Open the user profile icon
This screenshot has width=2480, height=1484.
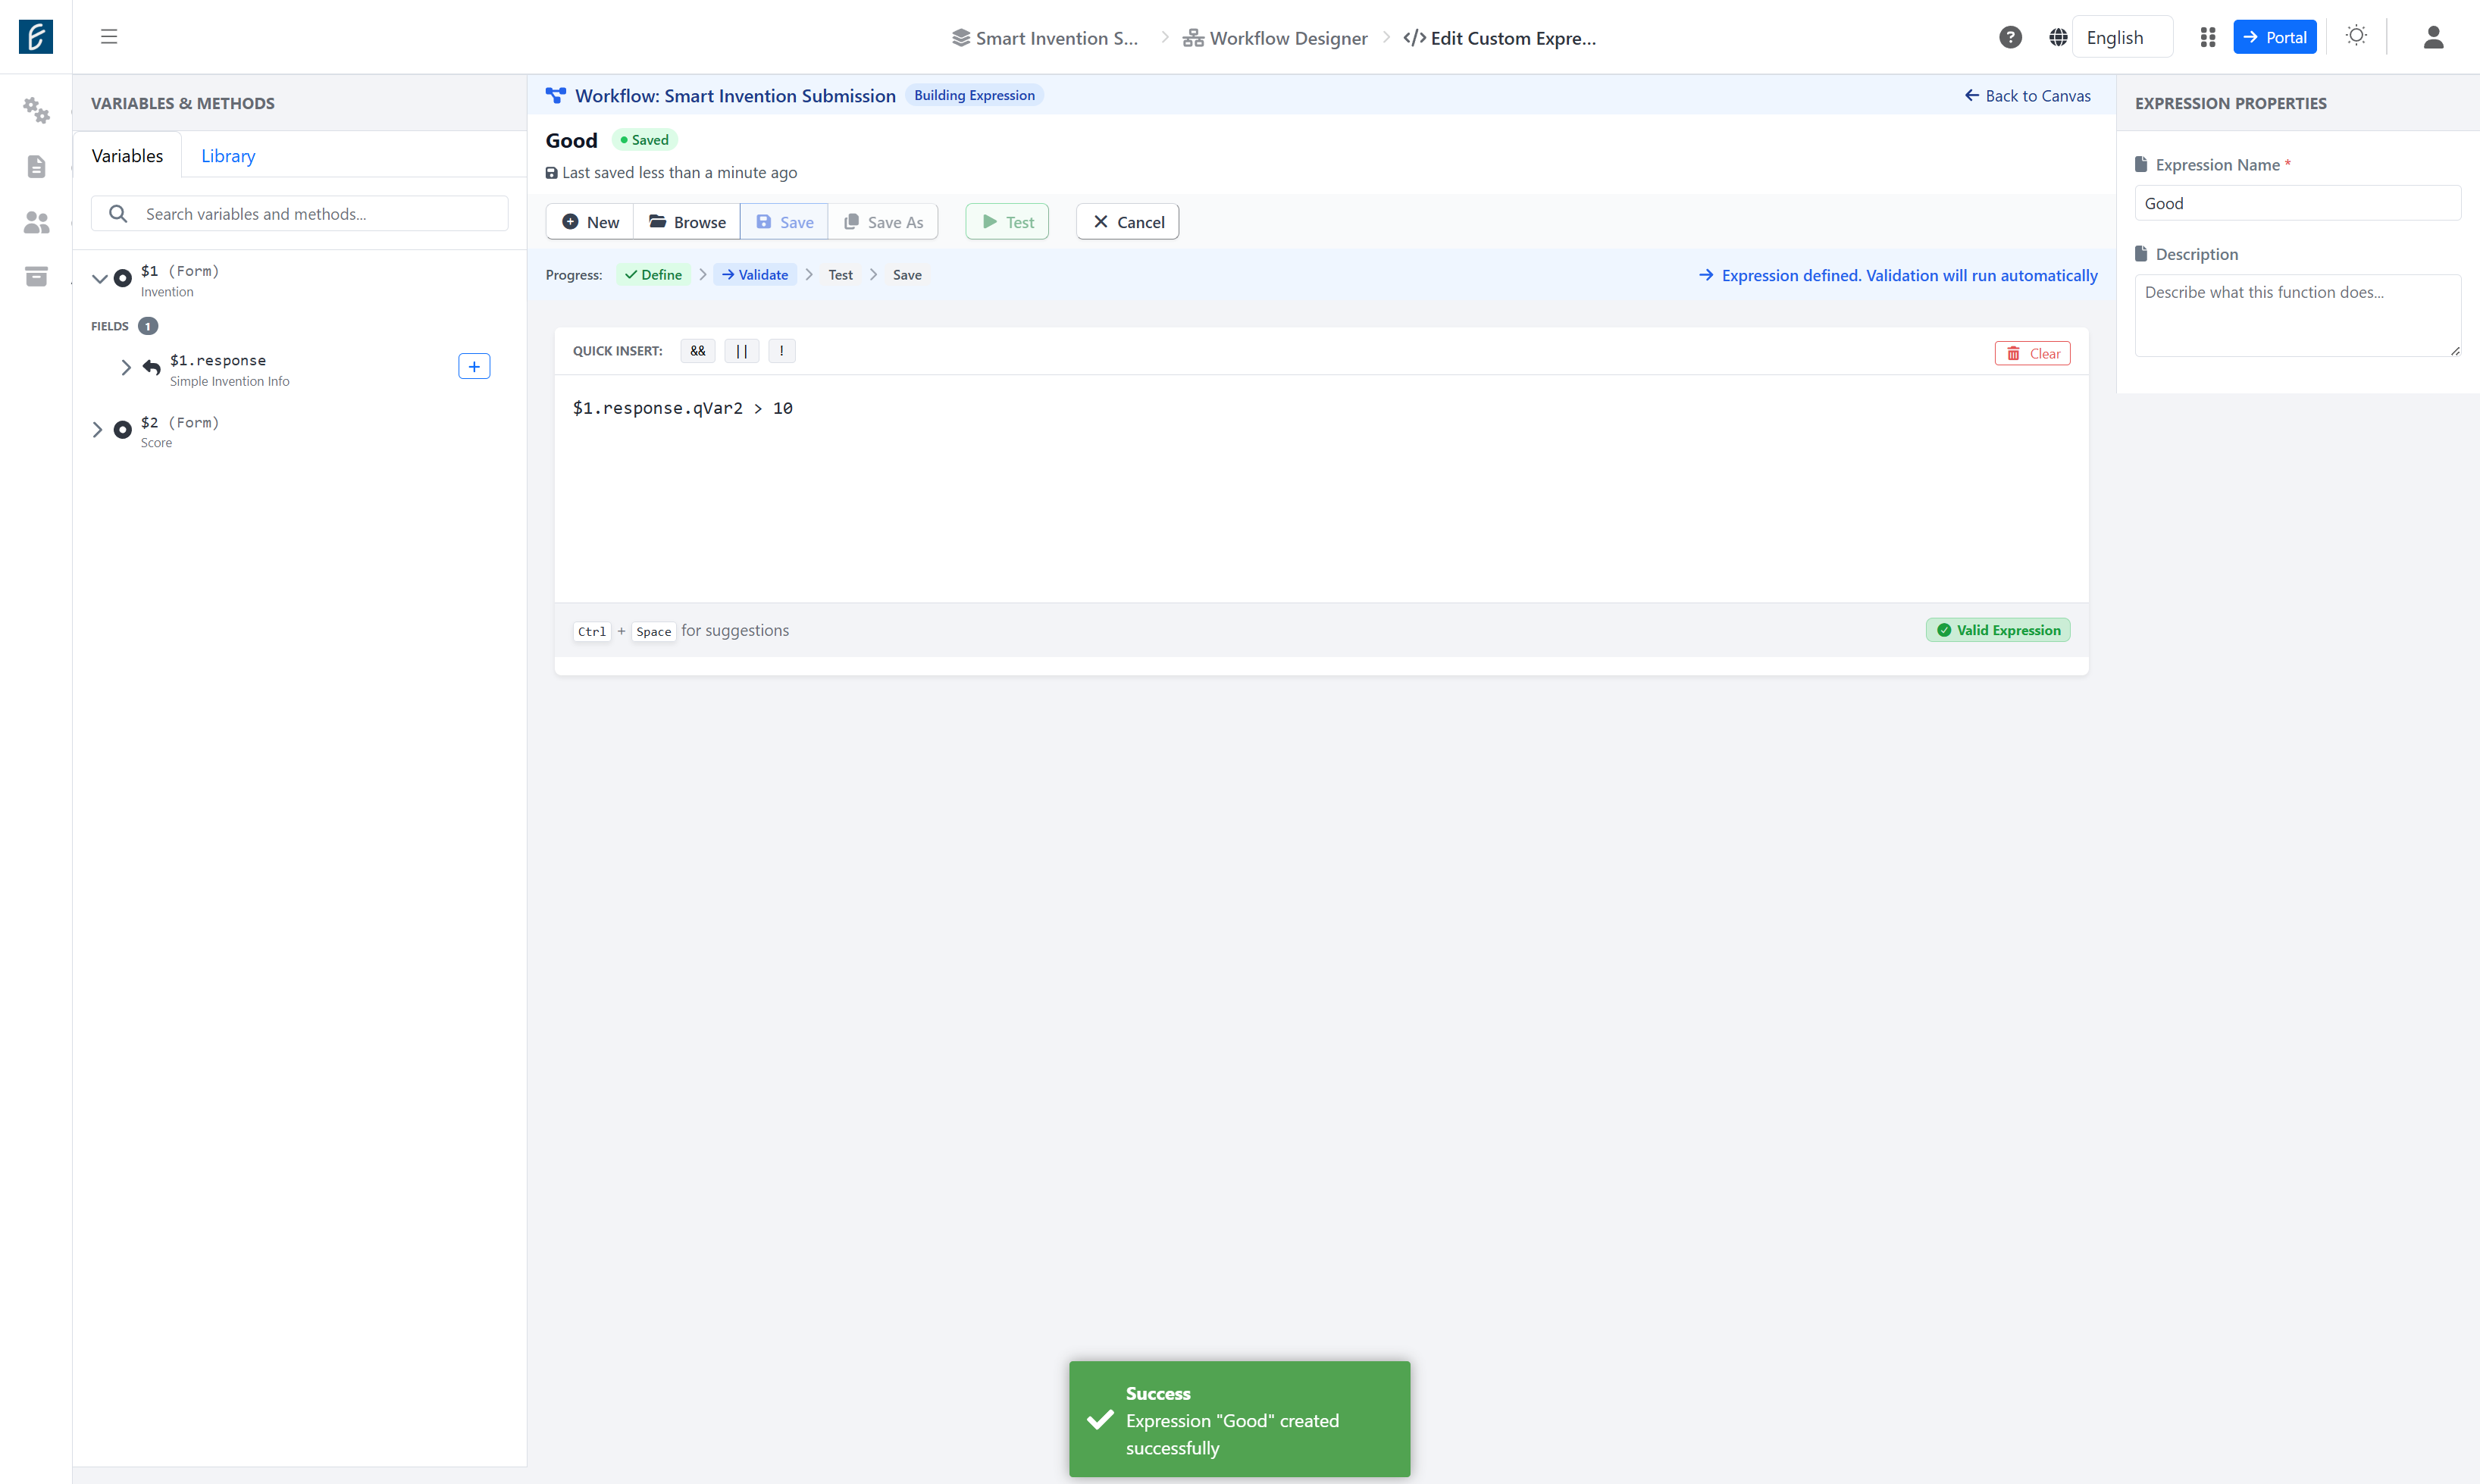click(x=2433, y=37)
